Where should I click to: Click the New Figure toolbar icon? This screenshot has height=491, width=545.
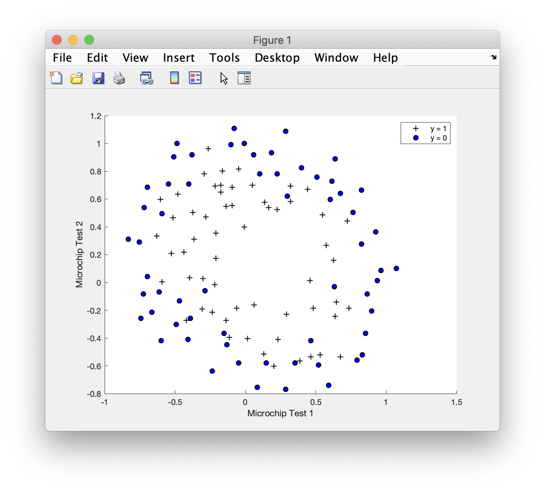pos(56,78)
